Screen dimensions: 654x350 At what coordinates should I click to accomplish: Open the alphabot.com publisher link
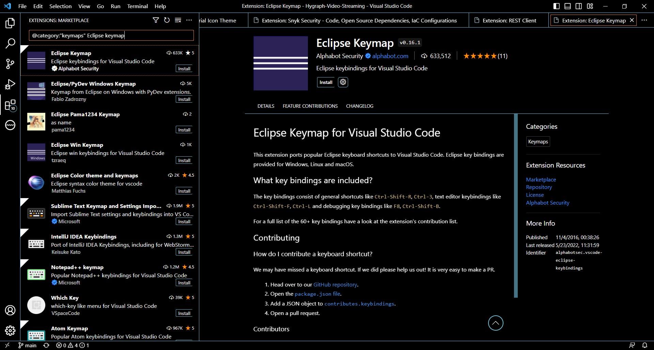[390, 56]
